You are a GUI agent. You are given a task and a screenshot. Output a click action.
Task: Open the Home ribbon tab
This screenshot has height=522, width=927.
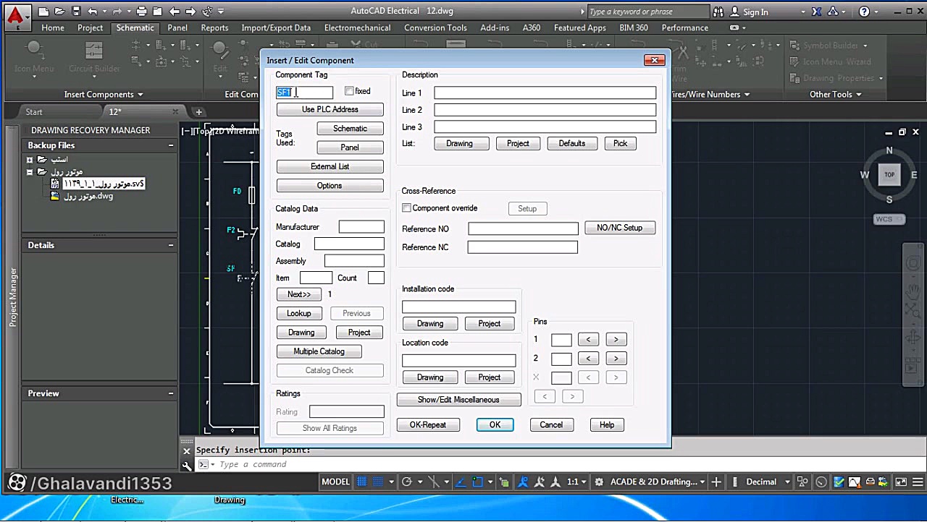click(x=53, y=27)
